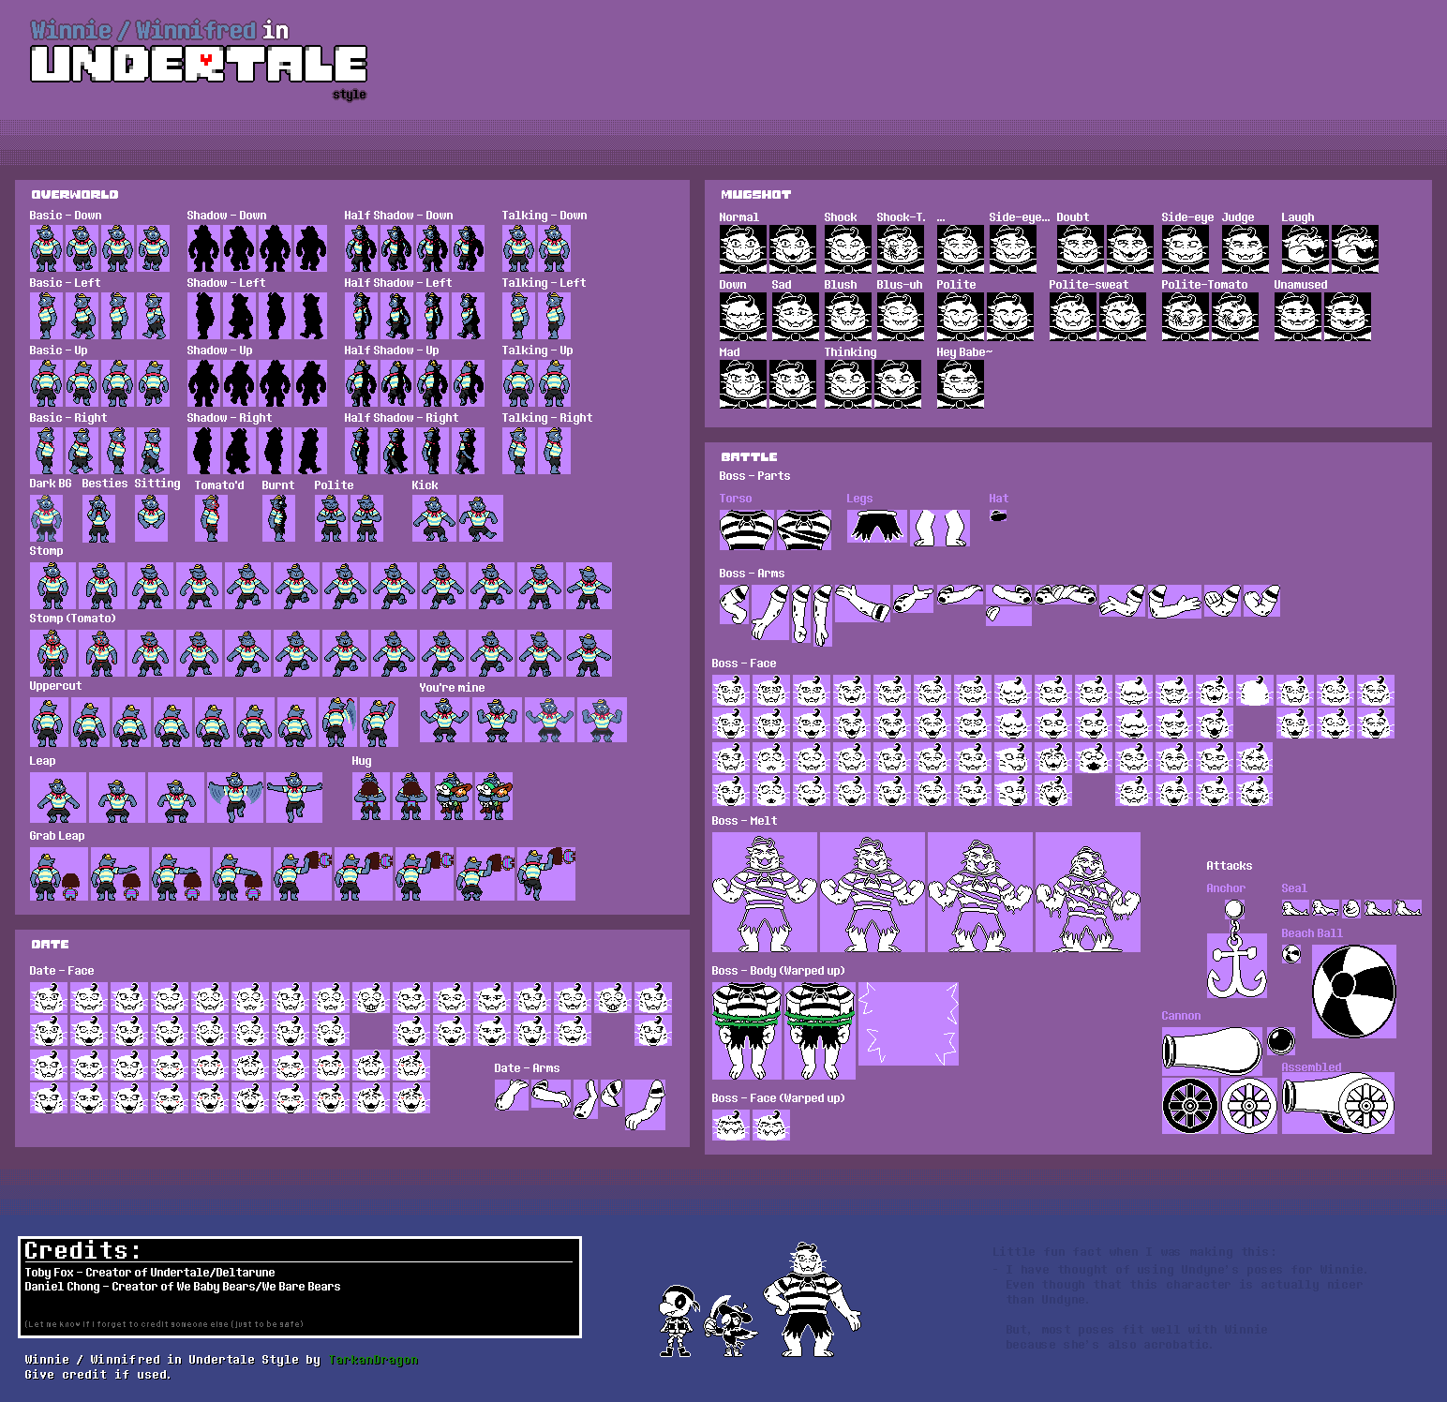Click the Seal attack label

(1294, 888)
